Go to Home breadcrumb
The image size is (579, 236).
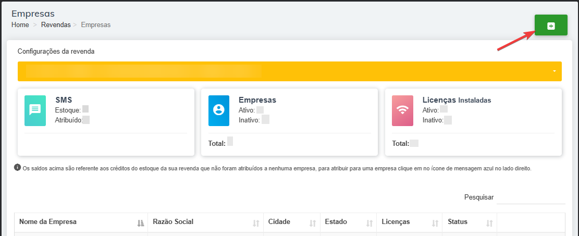[x=20, y=24]
